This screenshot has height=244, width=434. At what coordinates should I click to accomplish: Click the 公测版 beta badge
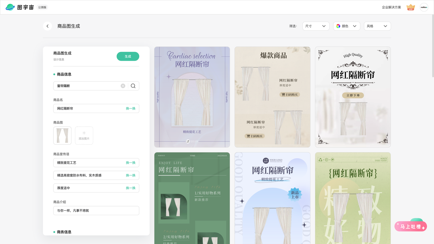pyautogui.click(x=42, y=7)
